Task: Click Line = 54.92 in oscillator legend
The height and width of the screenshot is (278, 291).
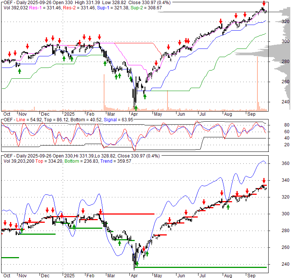Action: pos(29,120)
